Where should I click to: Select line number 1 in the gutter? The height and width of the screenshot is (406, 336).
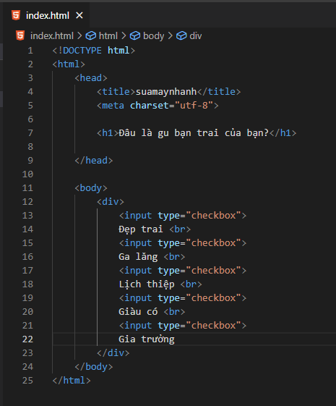[30, 50]
